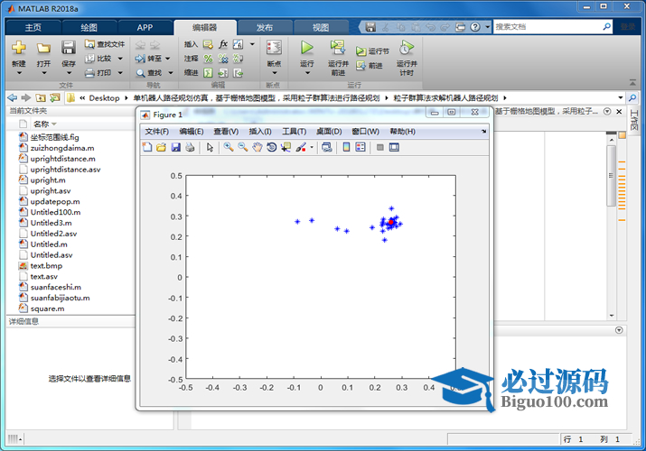
Task: Collapse the ribbon using corner arrow
Action: (x=632, y=83)
